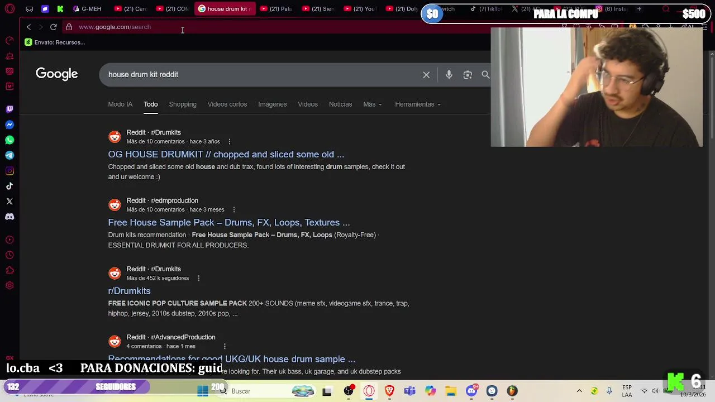The height and width of the screenshot is (402, 715).
Task: Click the Opera GX menu logo
Action: [9, 9]
